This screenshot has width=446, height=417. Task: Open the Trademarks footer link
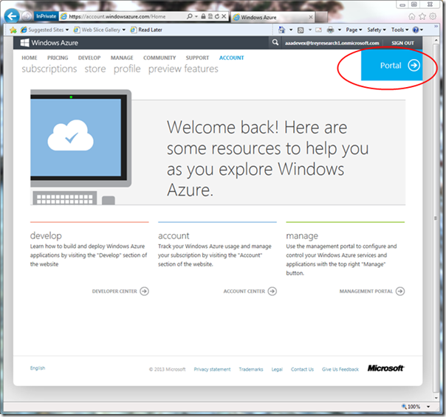tap(251, 369)
